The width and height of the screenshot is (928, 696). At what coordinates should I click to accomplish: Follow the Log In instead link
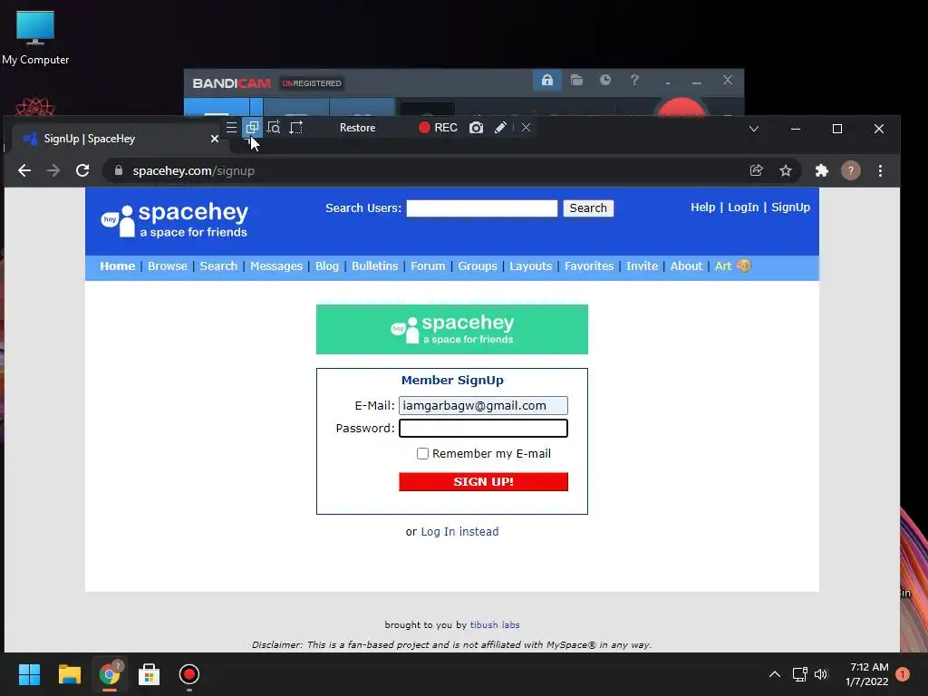click(x=459, y=531)
